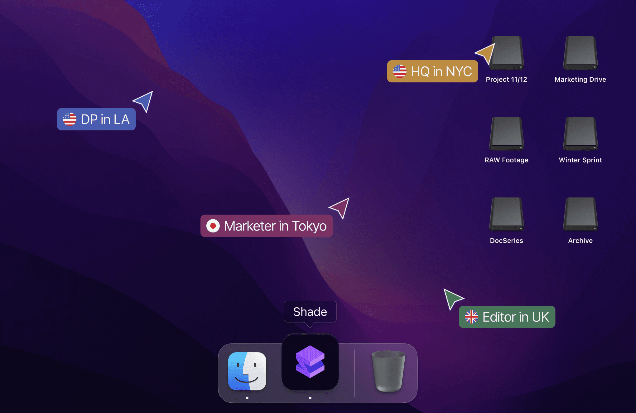Click the Shade tooltip label
636x413 pixels.
tap(310, 312)
